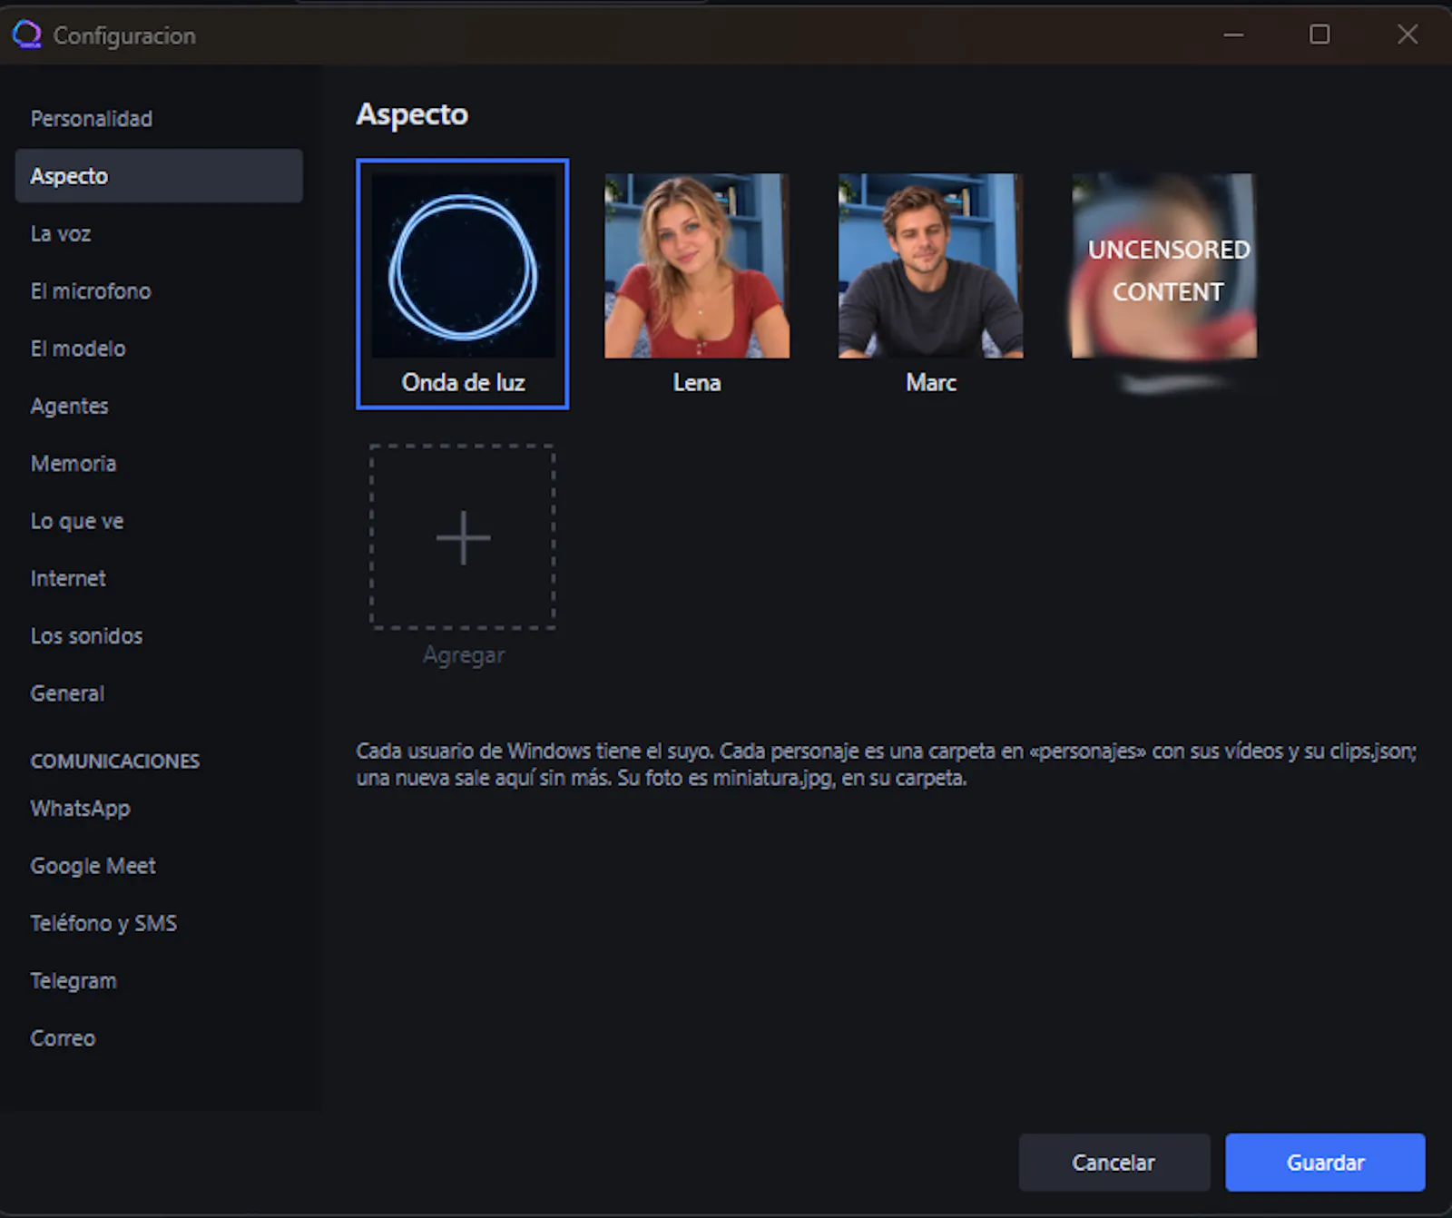1452x1218 pixels.
Task: Select the Onda de luz avatar
Action: tap(463, 284)
